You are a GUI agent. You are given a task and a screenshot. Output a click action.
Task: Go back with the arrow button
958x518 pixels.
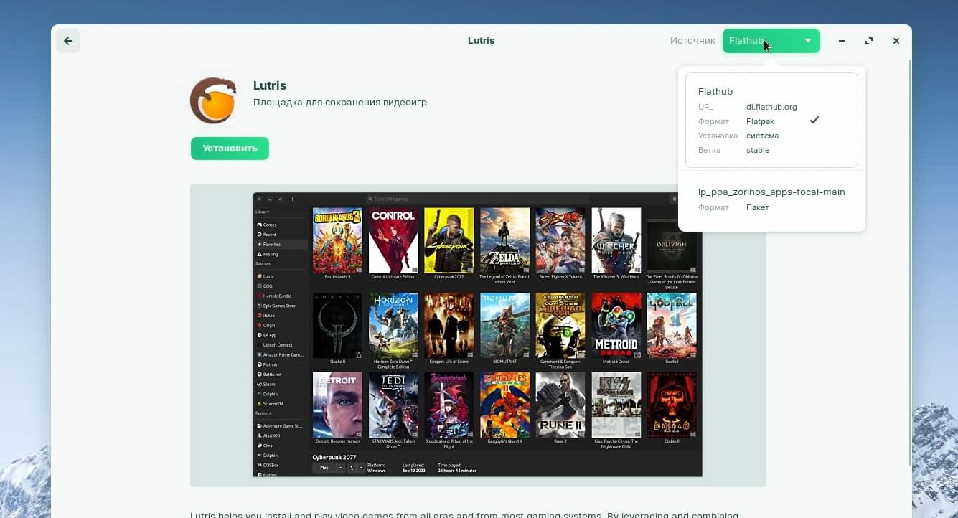[68, 41]
